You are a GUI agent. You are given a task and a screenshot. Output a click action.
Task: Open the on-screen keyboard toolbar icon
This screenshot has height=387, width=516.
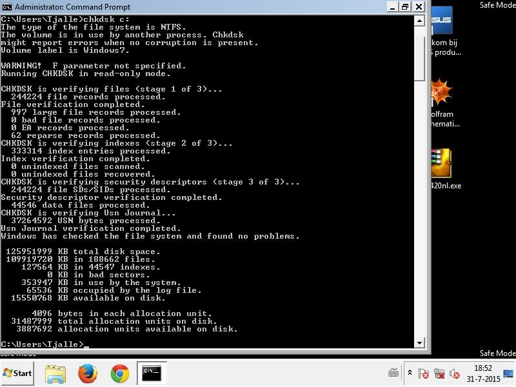(x=393, y=373)
